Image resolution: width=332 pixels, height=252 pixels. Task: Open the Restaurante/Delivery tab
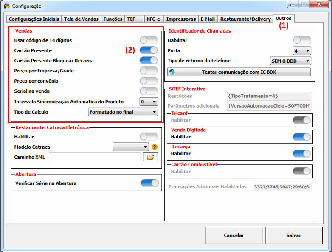pos(245,19)
